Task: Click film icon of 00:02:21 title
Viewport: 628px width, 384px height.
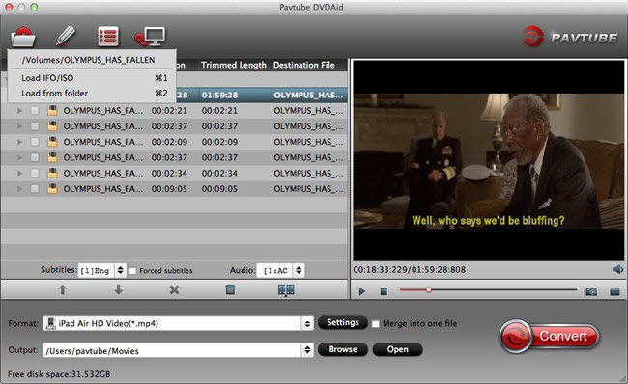Action: pos(52,110)
